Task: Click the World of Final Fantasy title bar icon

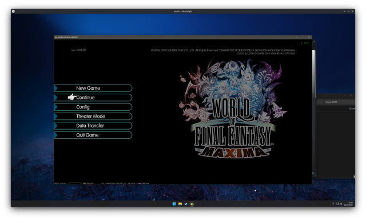Action: click(56, 37)
